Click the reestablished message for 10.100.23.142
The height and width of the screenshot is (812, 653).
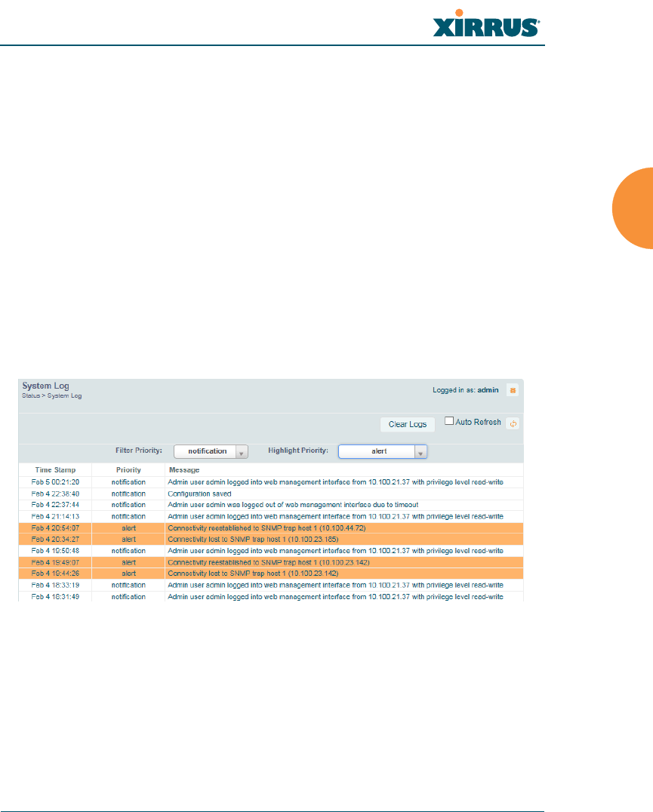[x=269, y=562]
